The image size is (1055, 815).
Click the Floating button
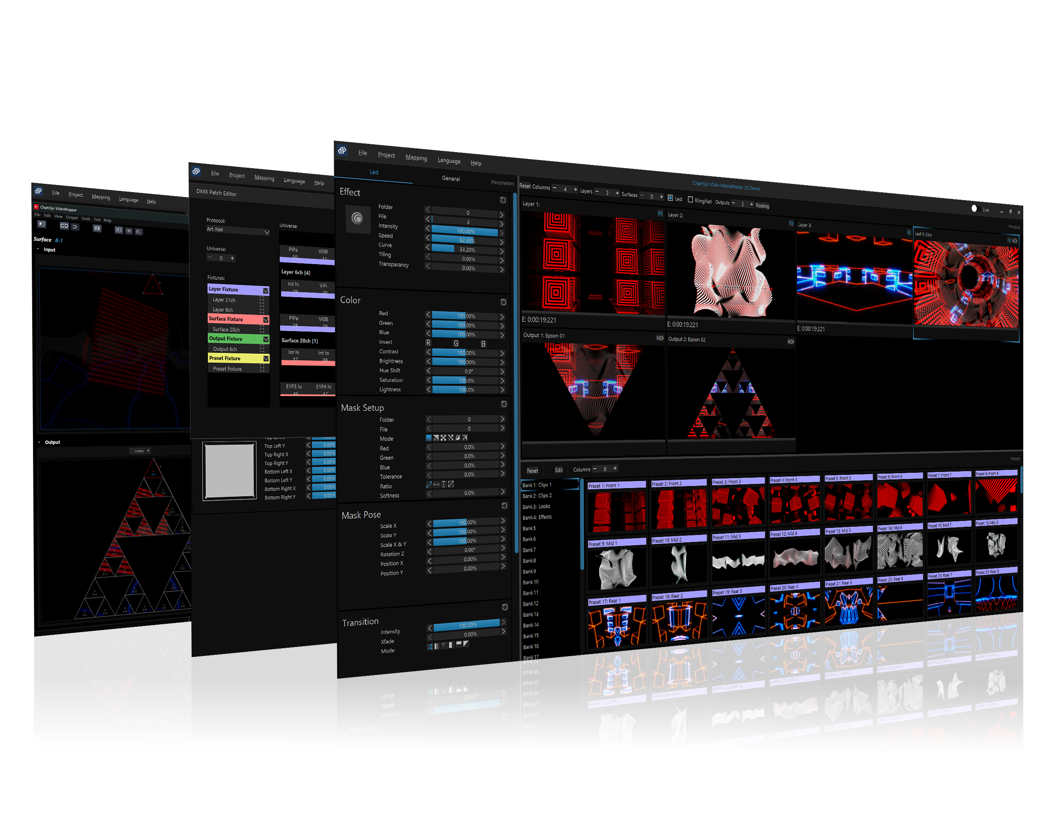[762, 206]
